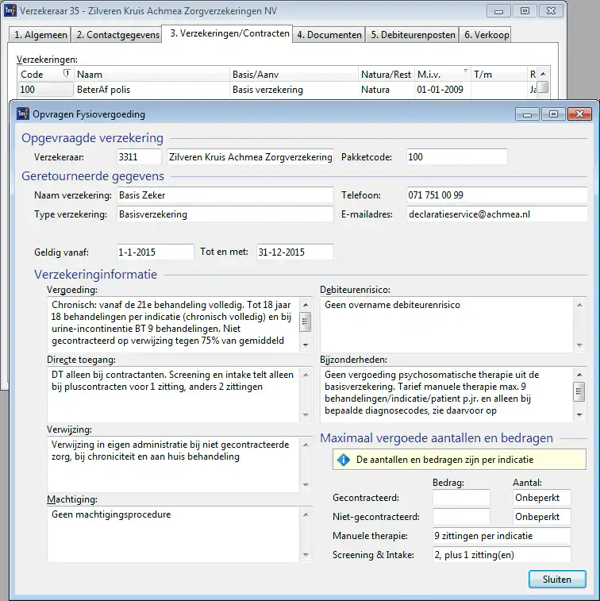Maximize the Opvragen Fysiovergoeding dialog

[x=554, y=114]
